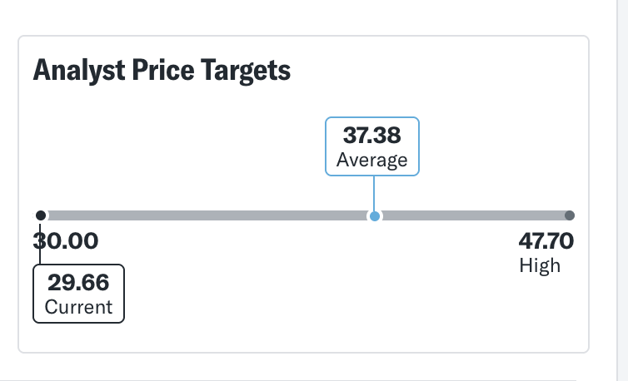This screenshot has height=381, width=628.
Task: Click the Average label in the tooltip
Action: click(371, 159)
